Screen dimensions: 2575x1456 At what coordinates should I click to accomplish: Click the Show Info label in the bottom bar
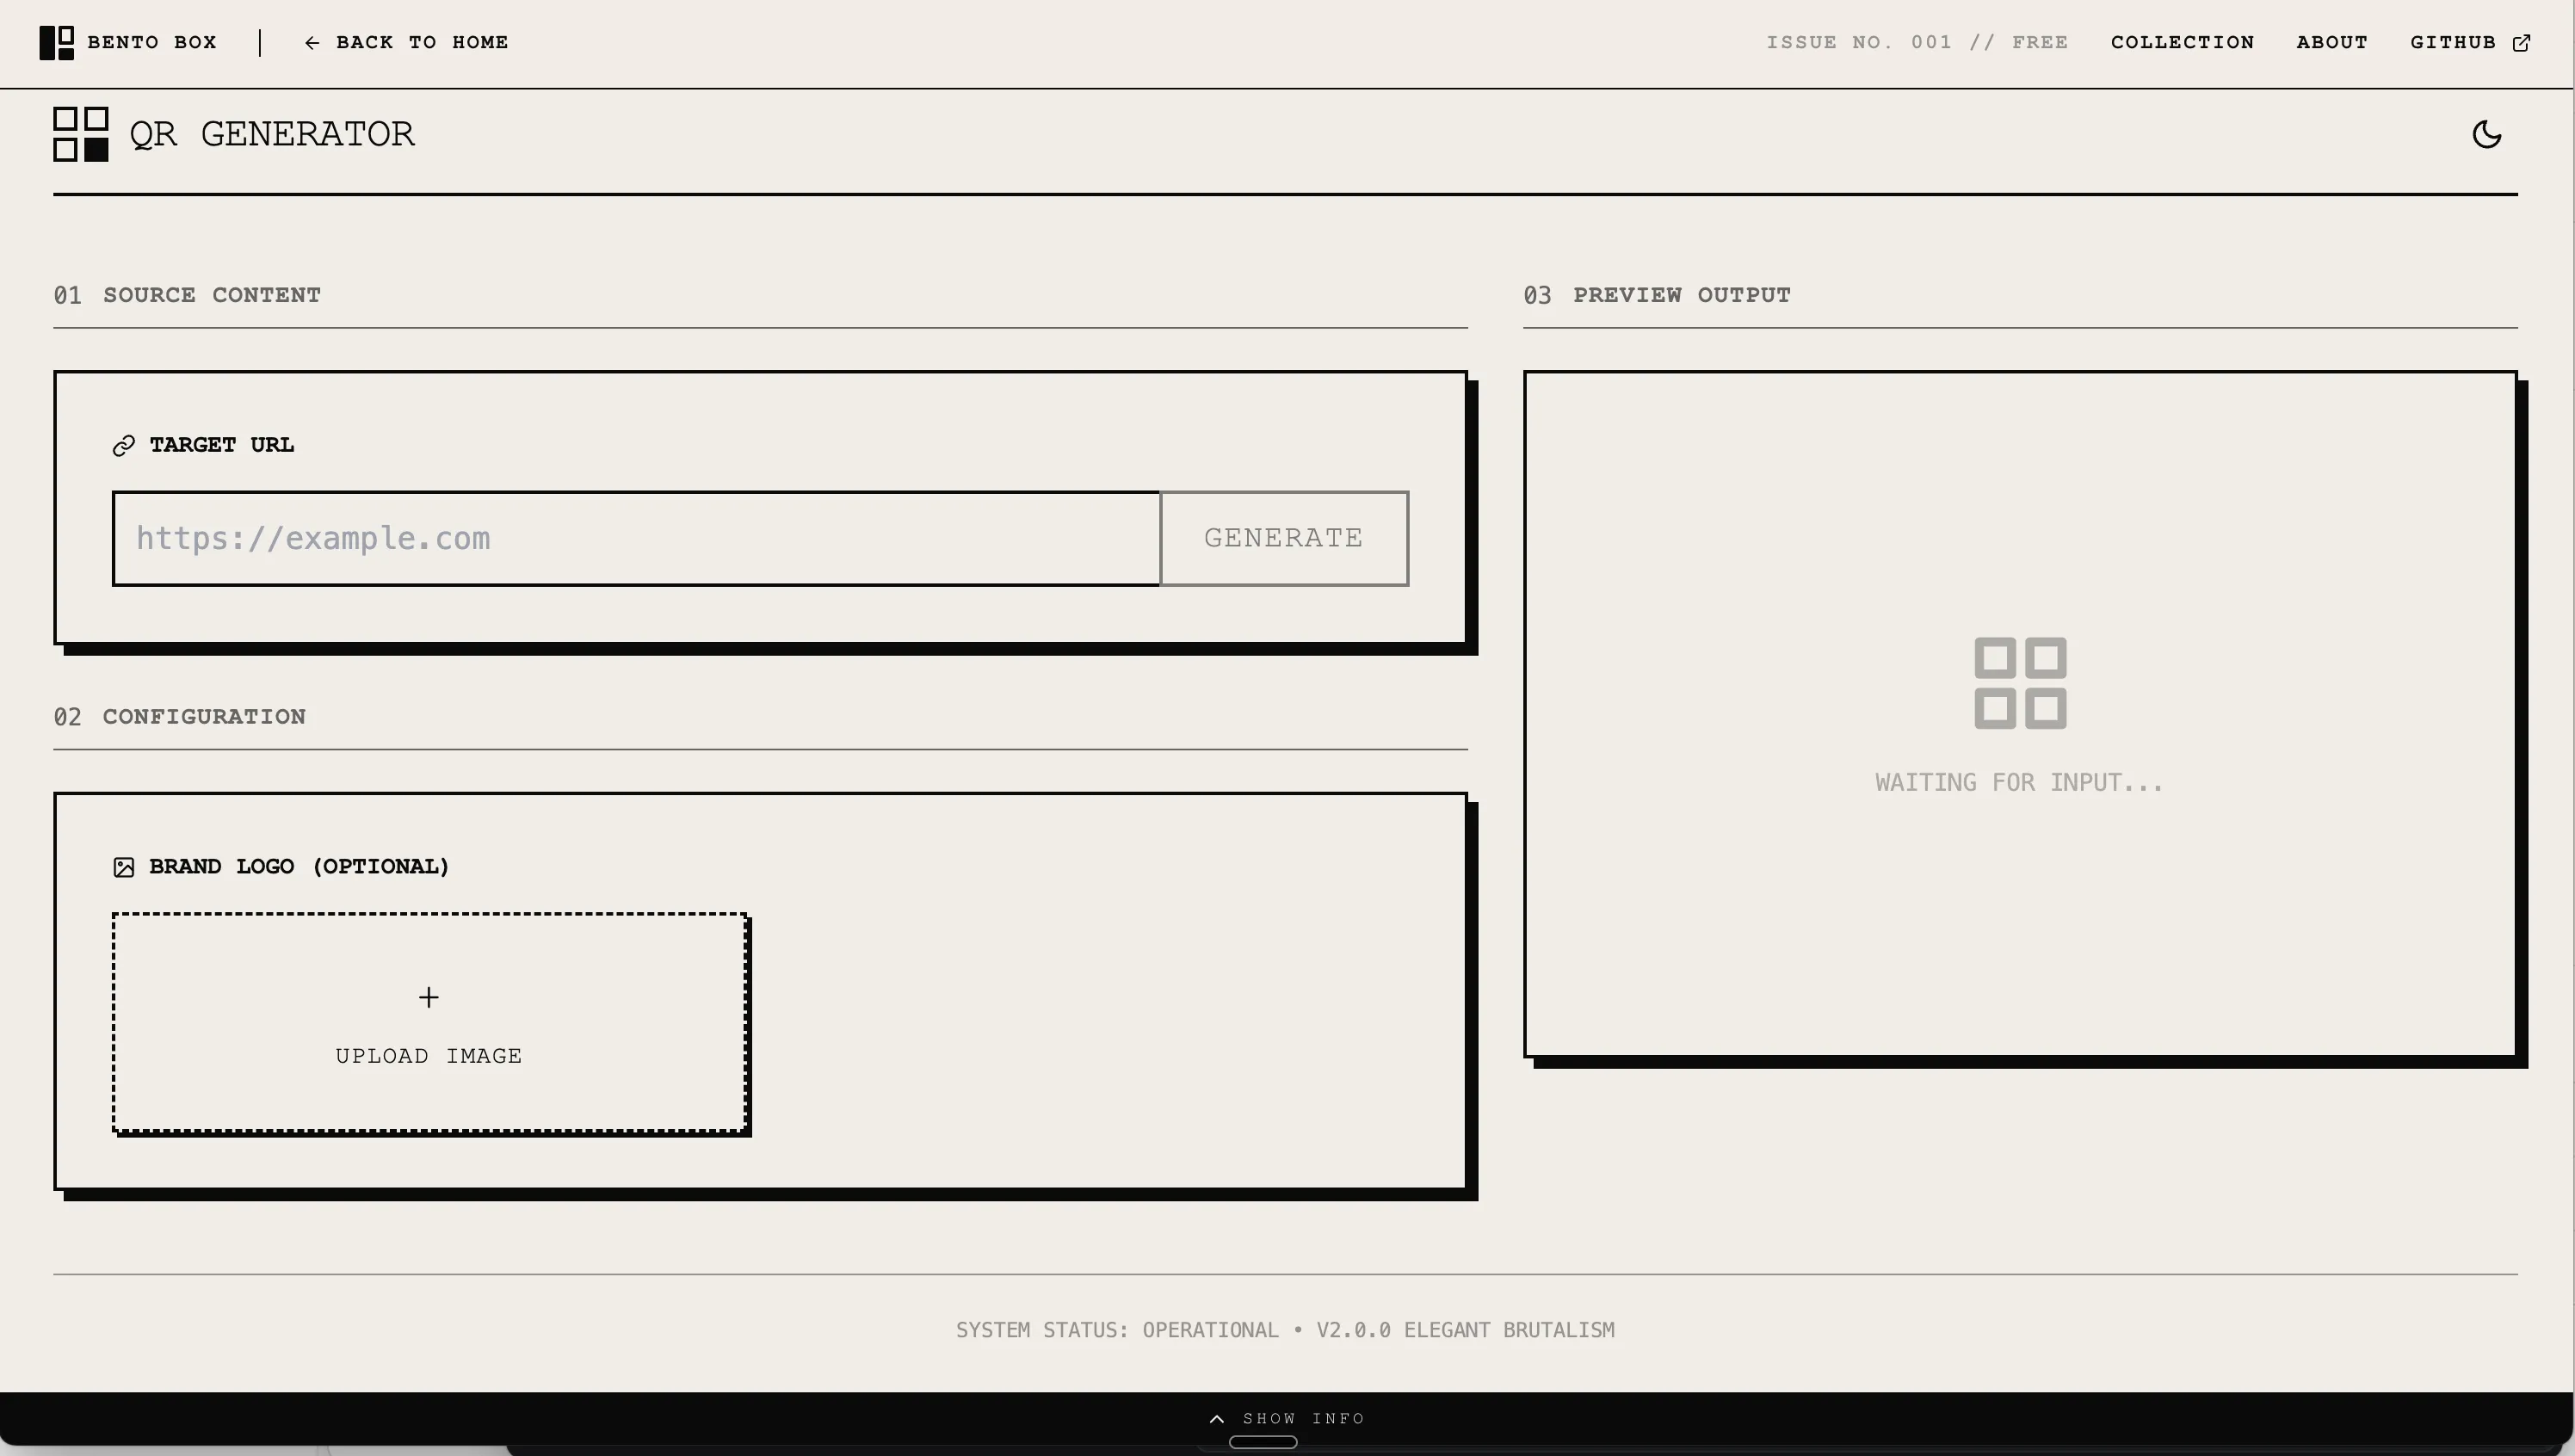1303,1418
